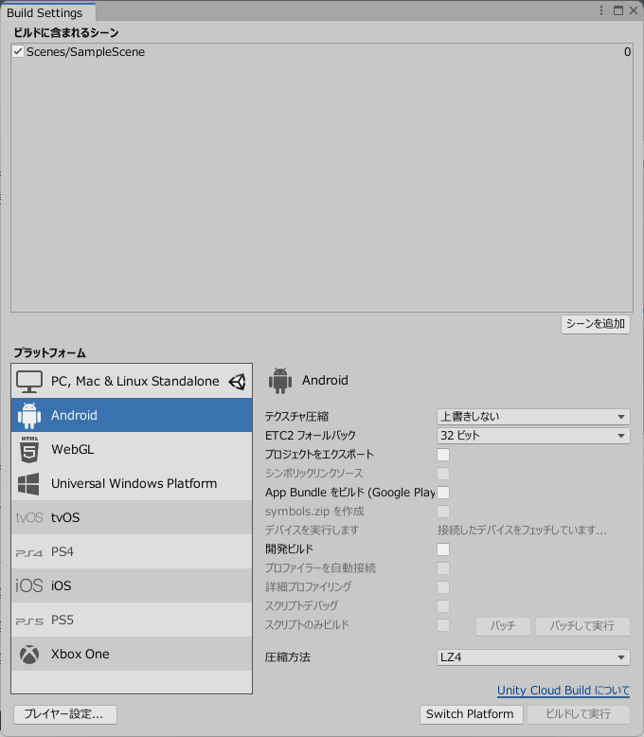The image size is (644, 737).
Task: Click the Universal Windows Platform logo icon
Action: tap(29, 484)
